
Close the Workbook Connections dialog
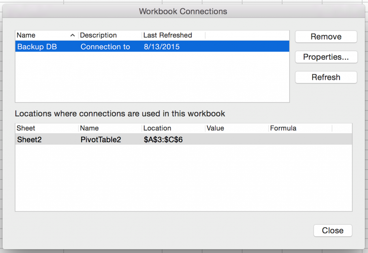pos(332,230)
